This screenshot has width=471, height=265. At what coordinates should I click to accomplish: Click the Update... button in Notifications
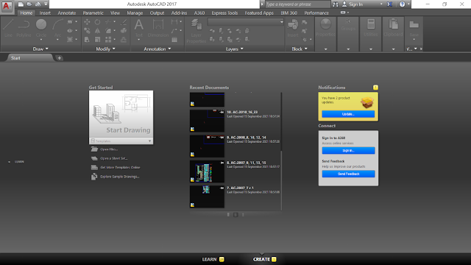pos(348,114)
